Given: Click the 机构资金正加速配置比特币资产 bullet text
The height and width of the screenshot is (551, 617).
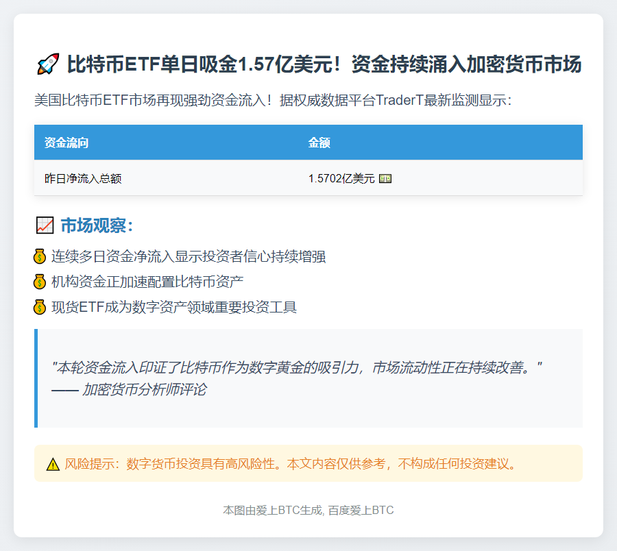Looking at the screenshot, I should pos(147,282).
